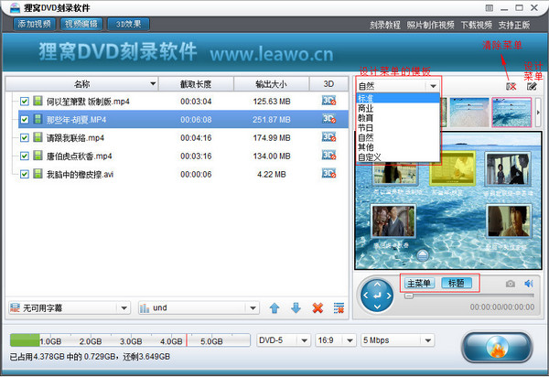
Task: Select 商业 template category
Action: 398,108
